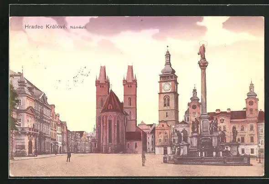Image resolution: width=269 pixels, height=184 pixels.
Task: Click the "Hradec Králové" caption text
Action: (x=46, y=27)
